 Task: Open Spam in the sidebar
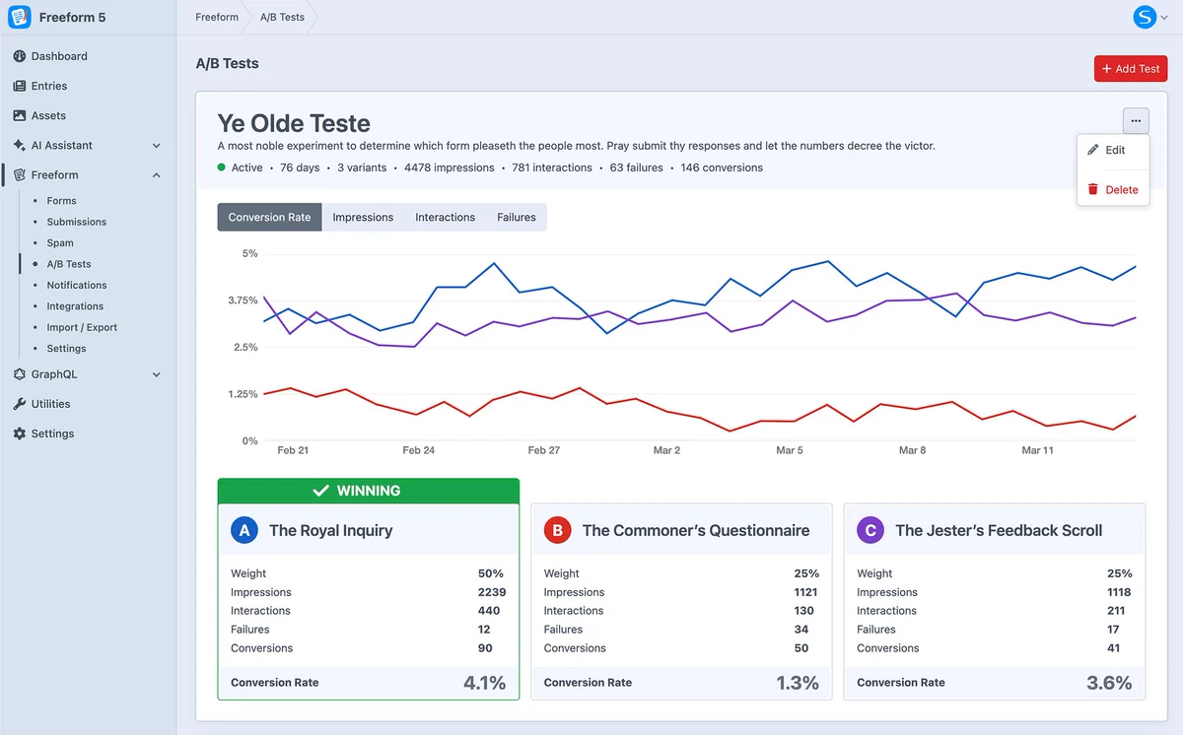[x=60, y=242]
